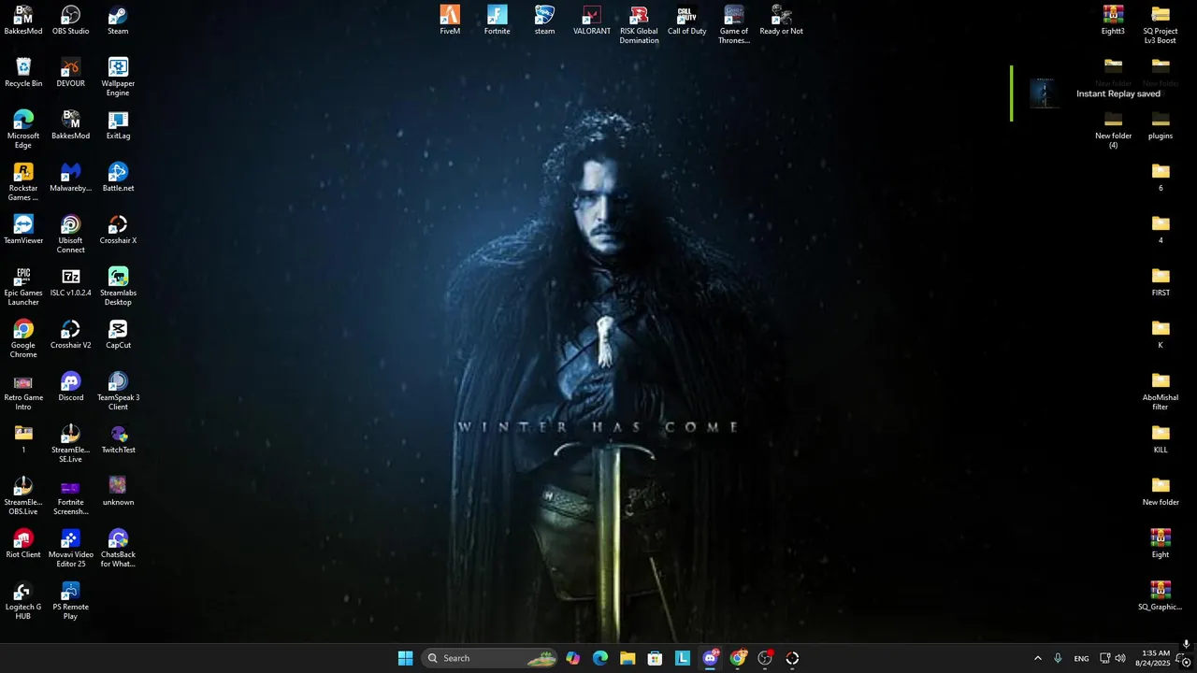Viewport: 1197px width, 673px height.
Task: Open RISK Global Domination icon
Action: [x=639, y=24]
